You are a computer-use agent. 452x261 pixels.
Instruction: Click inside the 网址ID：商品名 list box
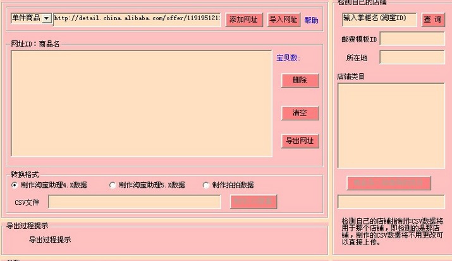click(142, 103)
